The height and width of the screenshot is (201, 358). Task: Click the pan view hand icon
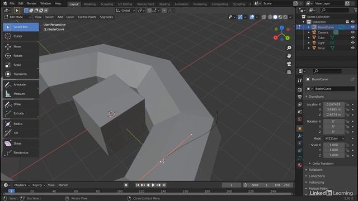click(289, 56)
